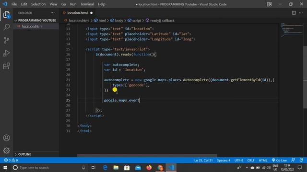
Task: Customize layout from title bar icon
Action: coord(269,4)
